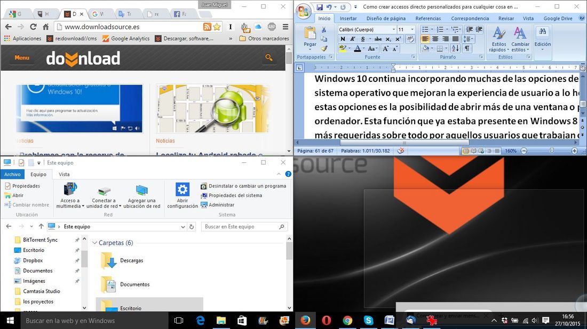
Task: Click the Word help question mark icon
Action: [x=582, y=18]
